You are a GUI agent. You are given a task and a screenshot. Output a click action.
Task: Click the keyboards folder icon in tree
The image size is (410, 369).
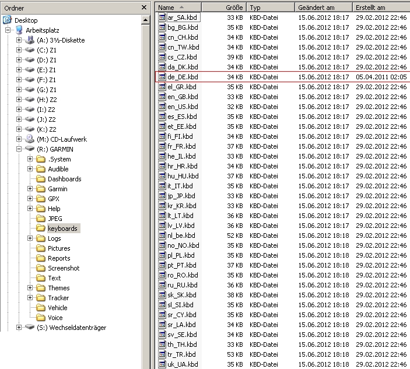click(x=41, y=229)
